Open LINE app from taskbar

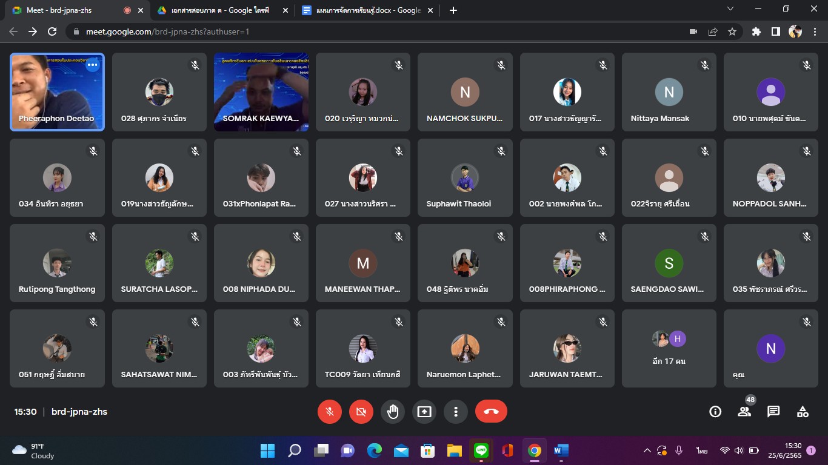pos(481,450)
